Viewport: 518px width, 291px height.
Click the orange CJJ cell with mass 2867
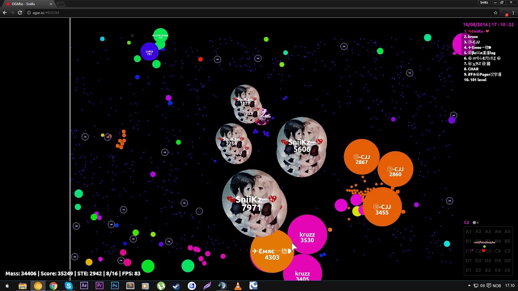361,157
